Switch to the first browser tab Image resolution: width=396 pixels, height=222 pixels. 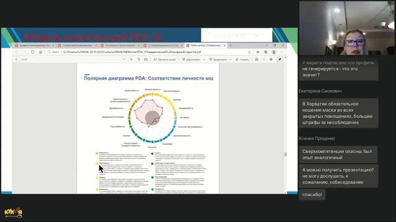click(x=35, y=46)
